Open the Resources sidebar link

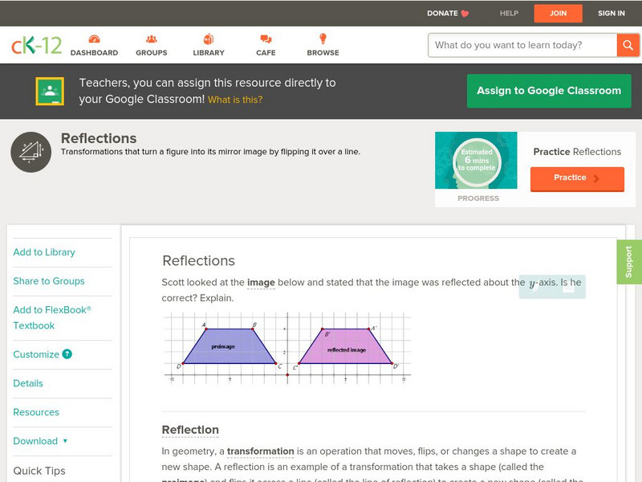click(x=36, y=412)
